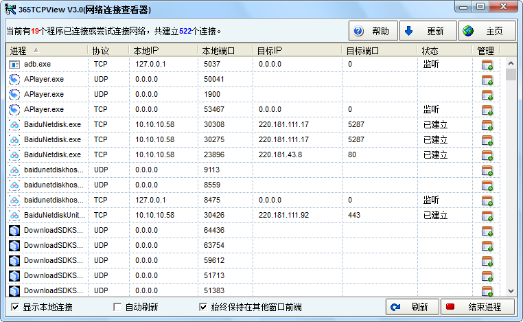523x322 pixels.
Task: Click the scrollbar down arrow
Action: pos(511,291)
